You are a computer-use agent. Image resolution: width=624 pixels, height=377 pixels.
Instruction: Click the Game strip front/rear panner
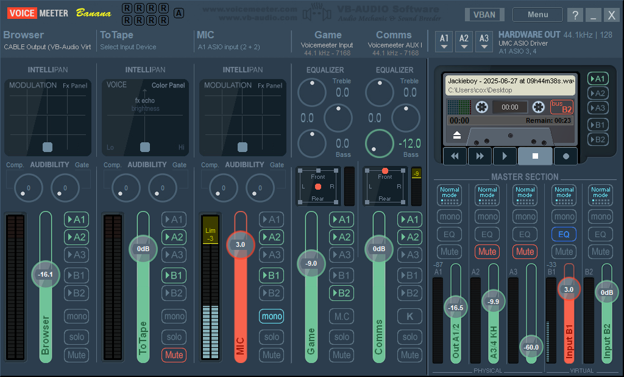pyautogui.click(x=318, y=186)
